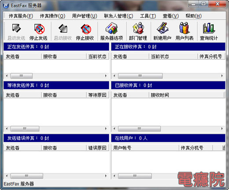The width and height of the screenshot is (229, 190).
Task: Open the 传真操作(O) menu
Action: 52,16
